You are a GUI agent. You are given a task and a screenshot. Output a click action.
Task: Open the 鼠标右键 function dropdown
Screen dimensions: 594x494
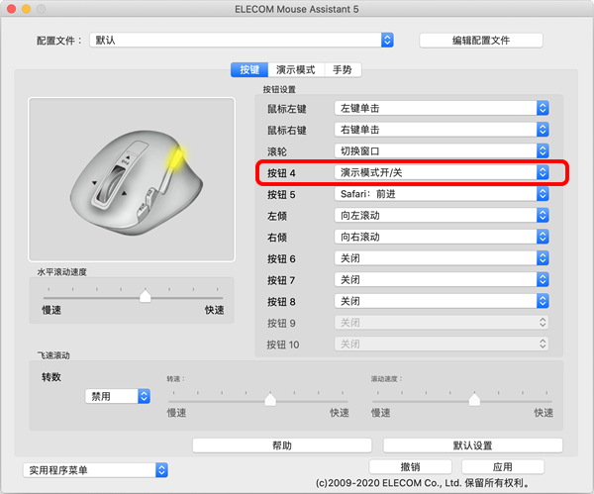pos(442,130)
